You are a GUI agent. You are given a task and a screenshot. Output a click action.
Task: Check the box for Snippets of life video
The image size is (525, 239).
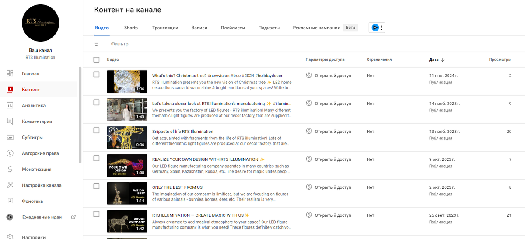96,130
